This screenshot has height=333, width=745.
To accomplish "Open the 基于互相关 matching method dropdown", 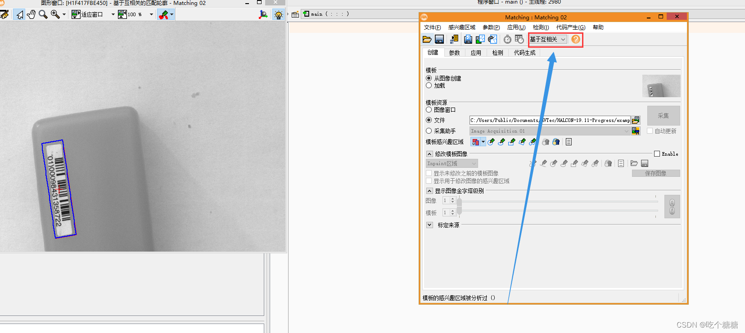I will click(x=548, y=39).
